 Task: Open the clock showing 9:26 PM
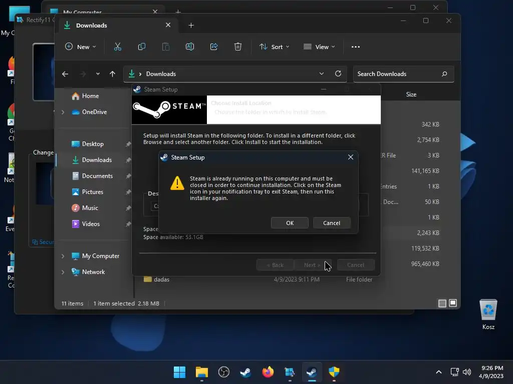coord(491,372)
